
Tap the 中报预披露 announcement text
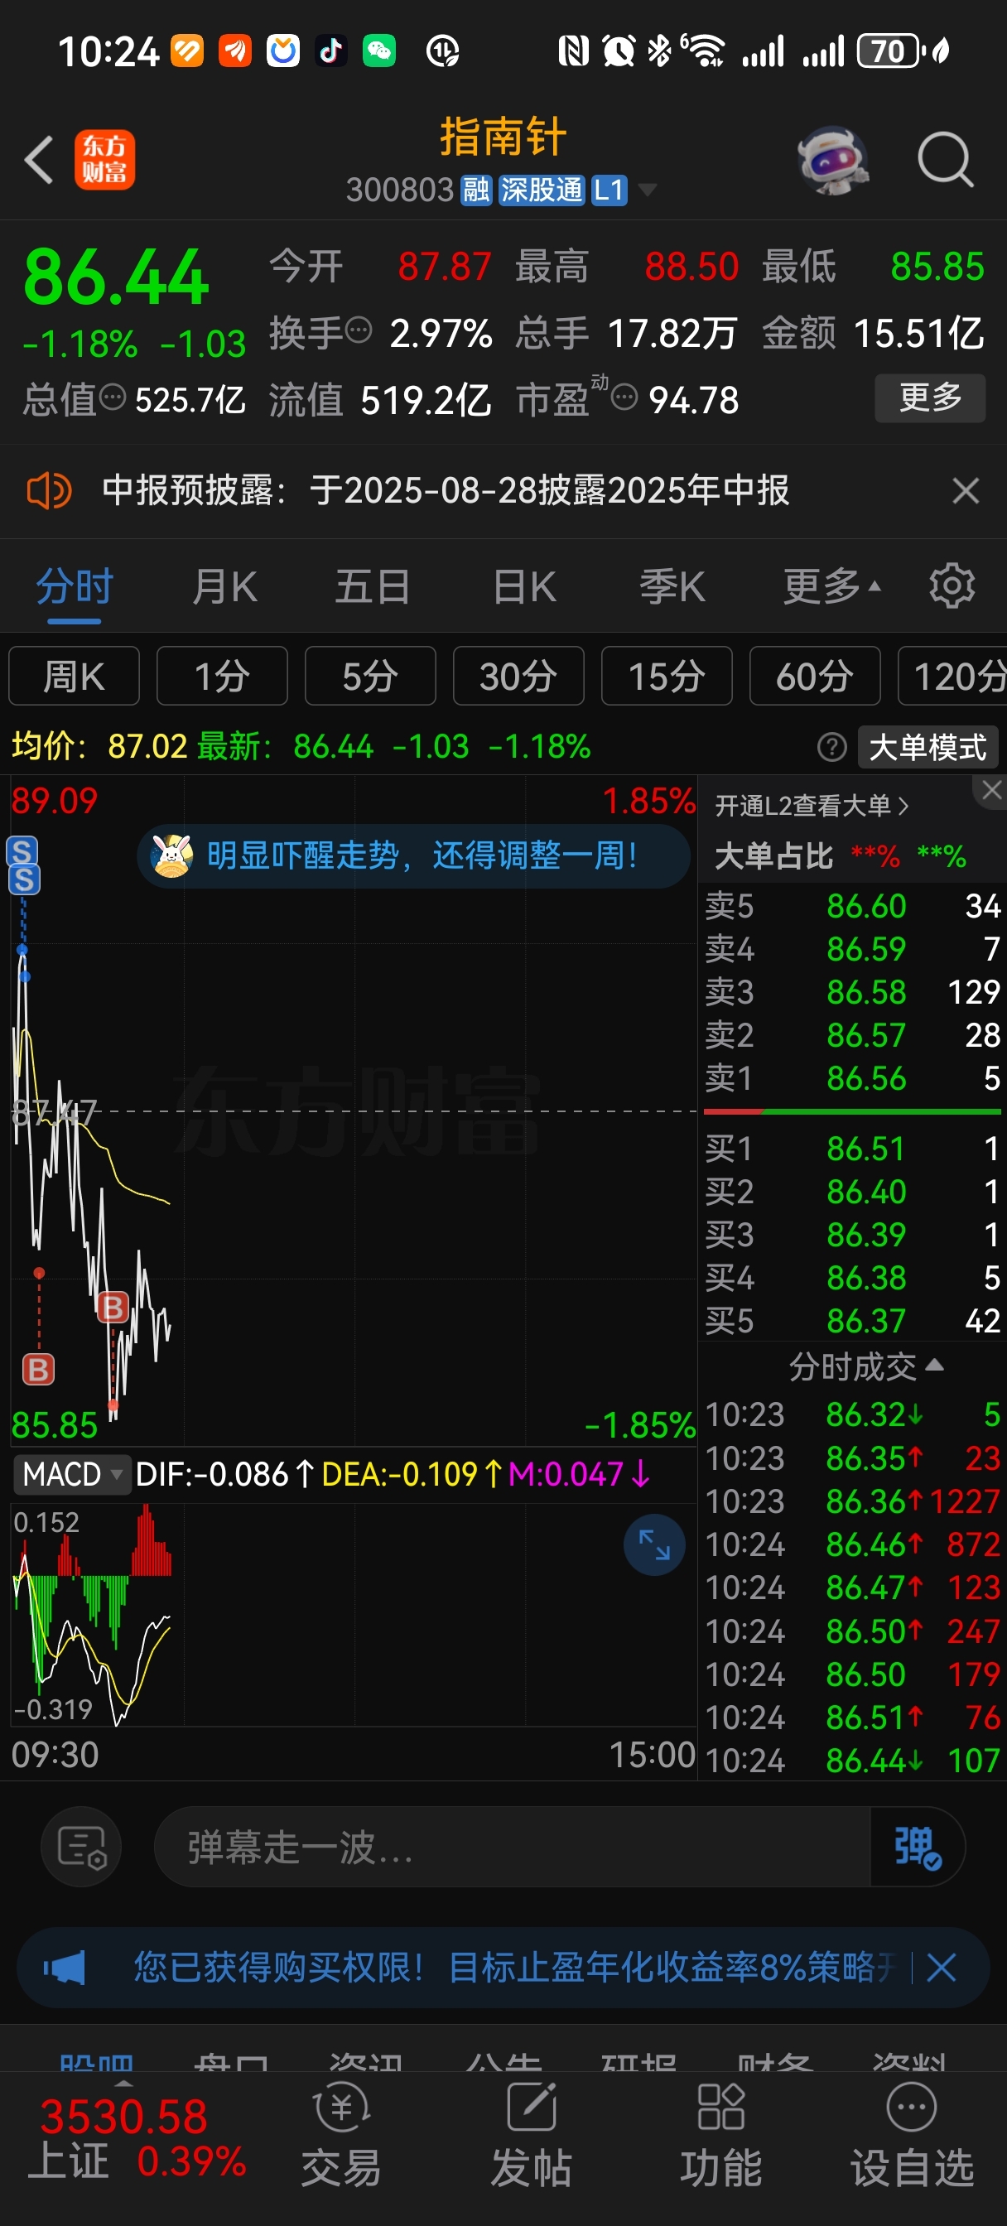tap(446, 491)
